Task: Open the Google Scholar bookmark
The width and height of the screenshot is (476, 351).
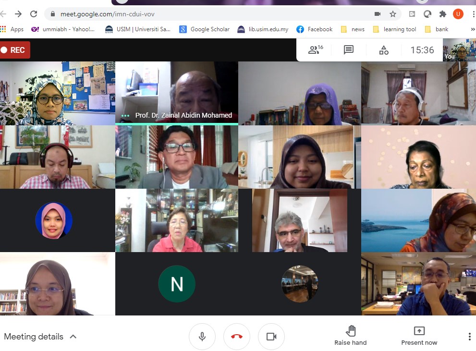Action: click(x=204, y=29)
